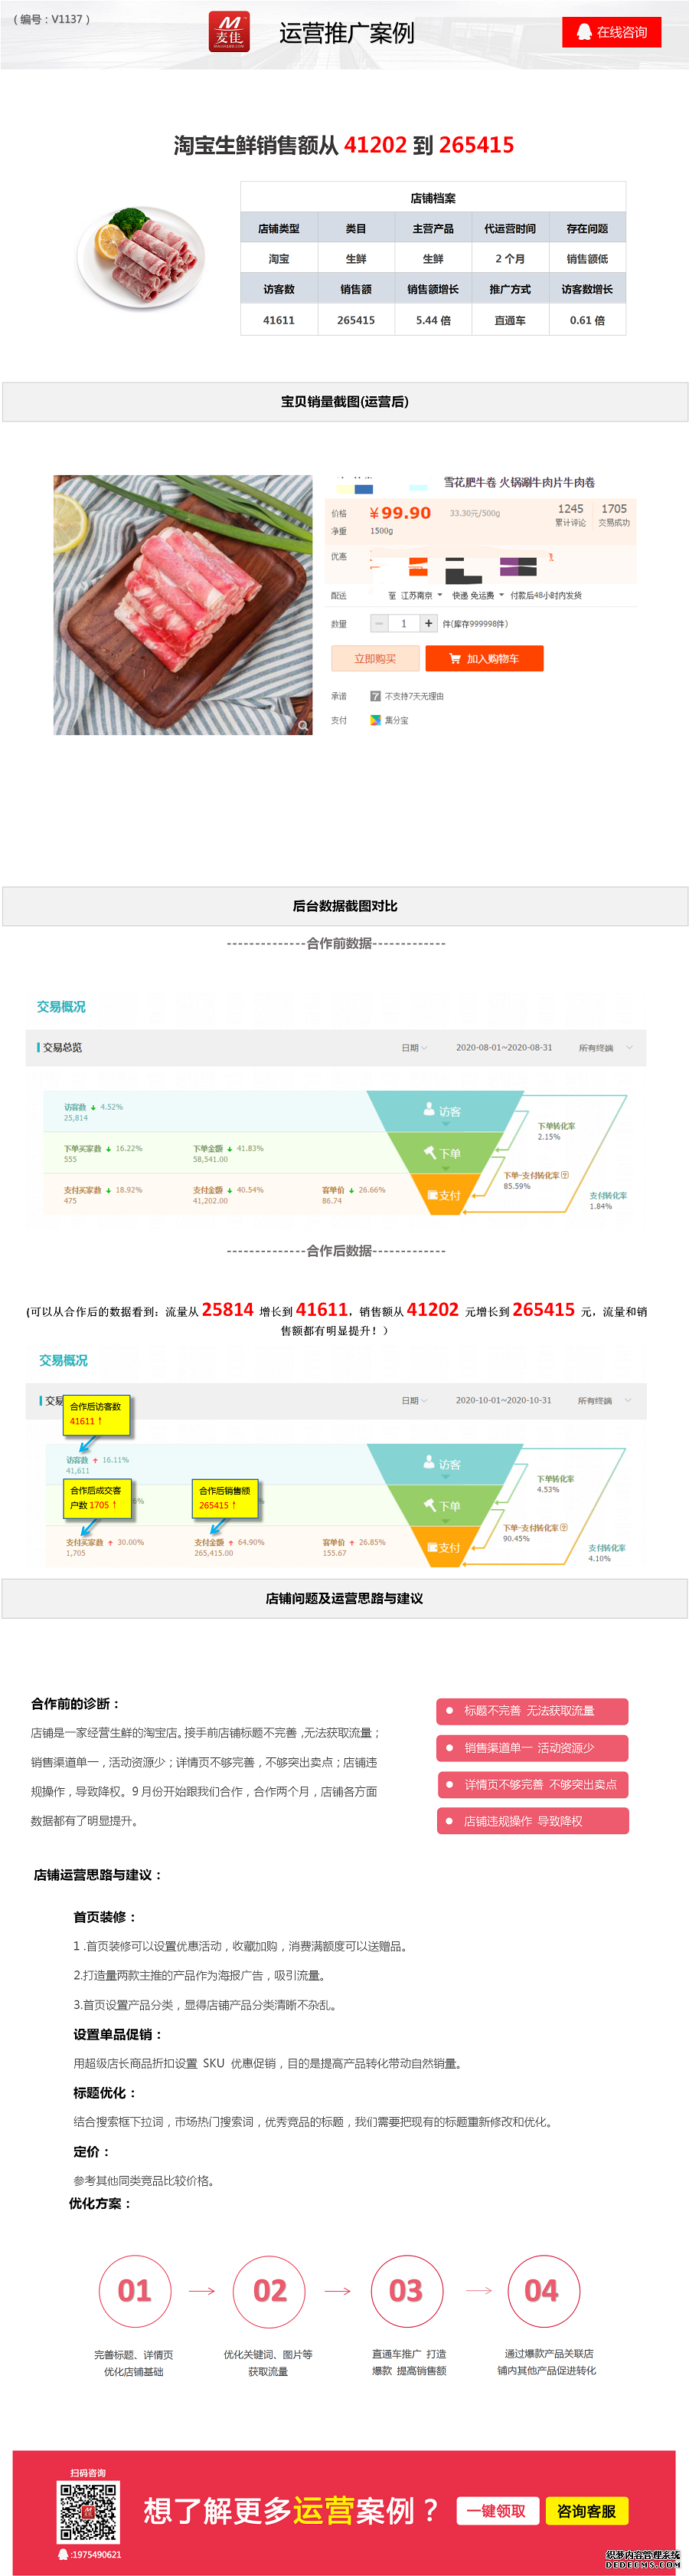This screenshot has height=2576, width=689.
Task: Click the step 02 circle icon
Action: pyautogui.click(x=269, y=2291)
